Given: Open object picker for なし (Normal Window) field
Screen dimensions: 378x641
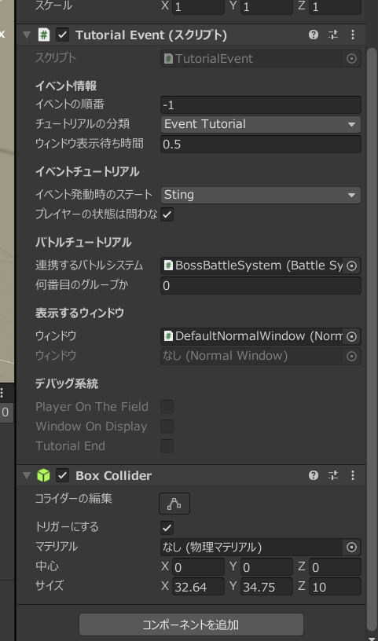Looking at the screenshot, I should coord(351,357).
